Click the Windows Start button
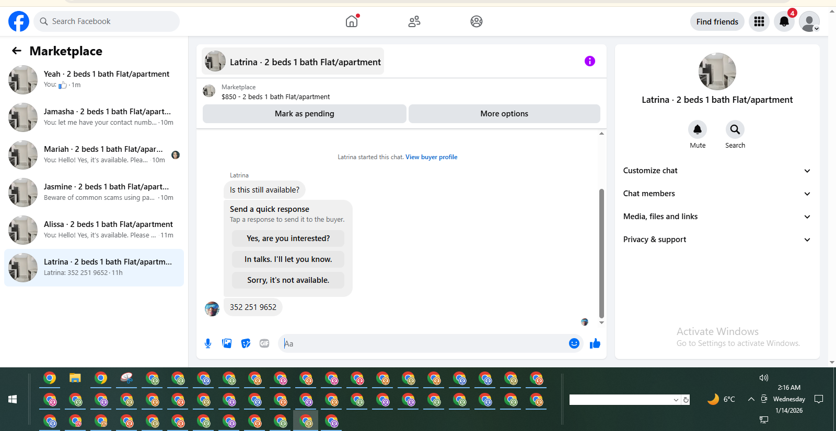836x431 pixels. click(x=13, y=399)
